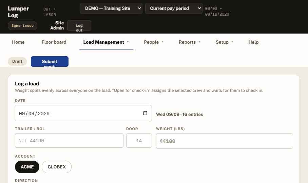
Task: Click the 'Site Admin' label
Action: click(x=57, y=25)
